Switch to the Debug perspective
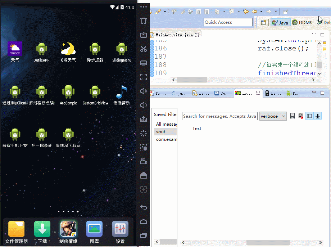Image resolution: width=331 pixels, height=247 pixels. tap(323, 23)
